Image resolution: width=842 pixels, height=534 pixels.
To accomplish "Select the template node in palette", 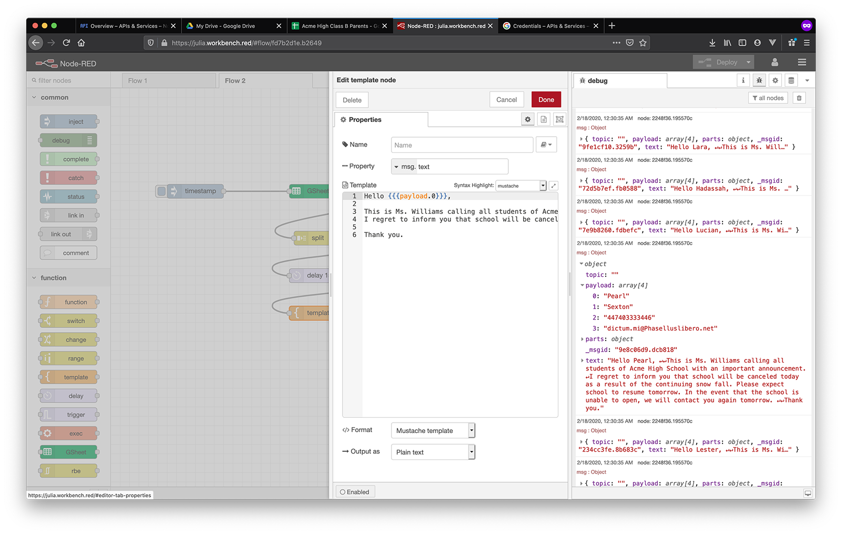I will tap(69, 377).
